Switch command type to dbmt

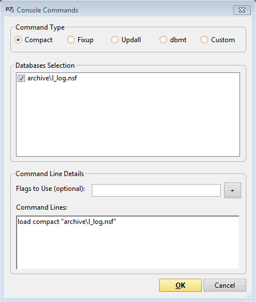click(x=163, y=40)
